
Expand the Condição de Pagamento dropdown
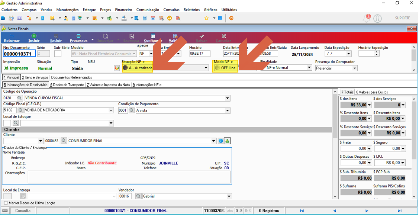tap(228, 110)
